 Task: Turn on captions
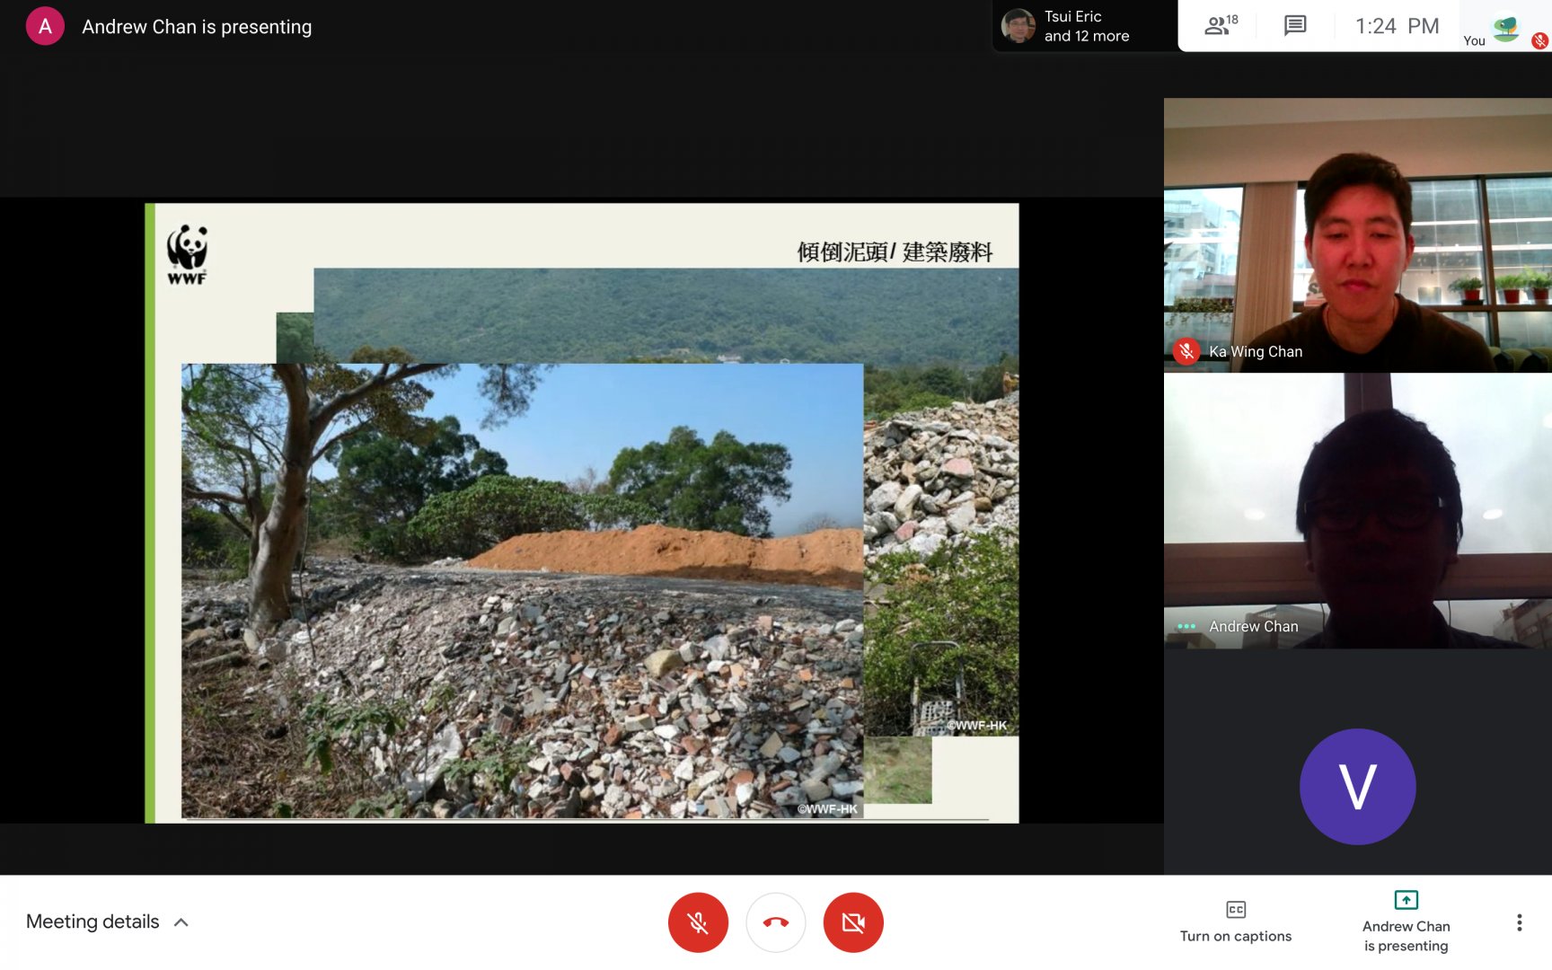pos(1235,921)
